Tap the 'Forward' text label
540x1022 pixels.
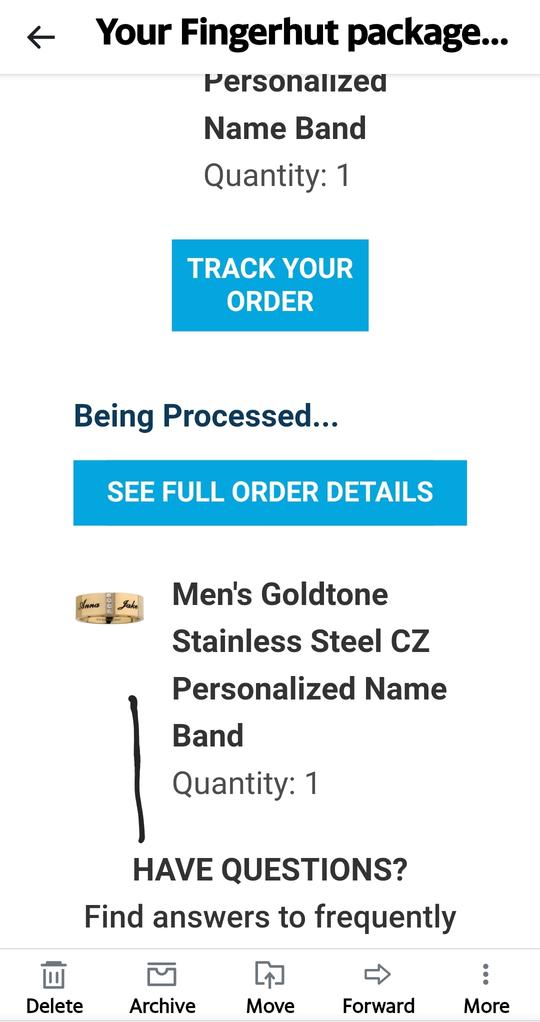point(378,1006)
